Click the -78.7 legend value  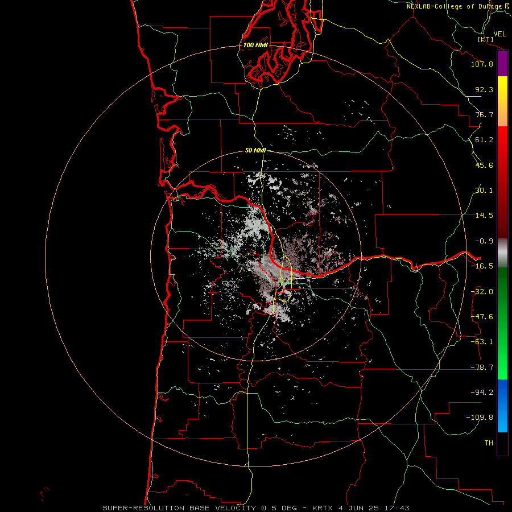(482, 368)
